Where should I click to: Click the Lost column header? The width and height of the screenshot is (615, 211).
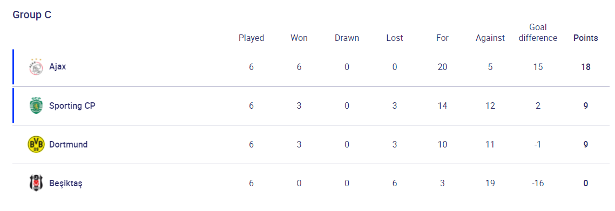tap(395, 38)
